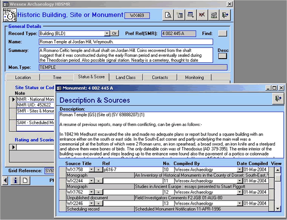Close Description & Sources with door icon
Viewport: 287px width, 220px height.
(278, 98)
